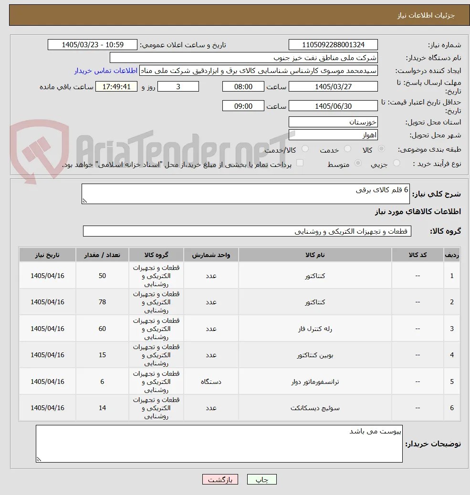Click quantity 6 in ترانسفورماتور row

[x=102, y=382]
